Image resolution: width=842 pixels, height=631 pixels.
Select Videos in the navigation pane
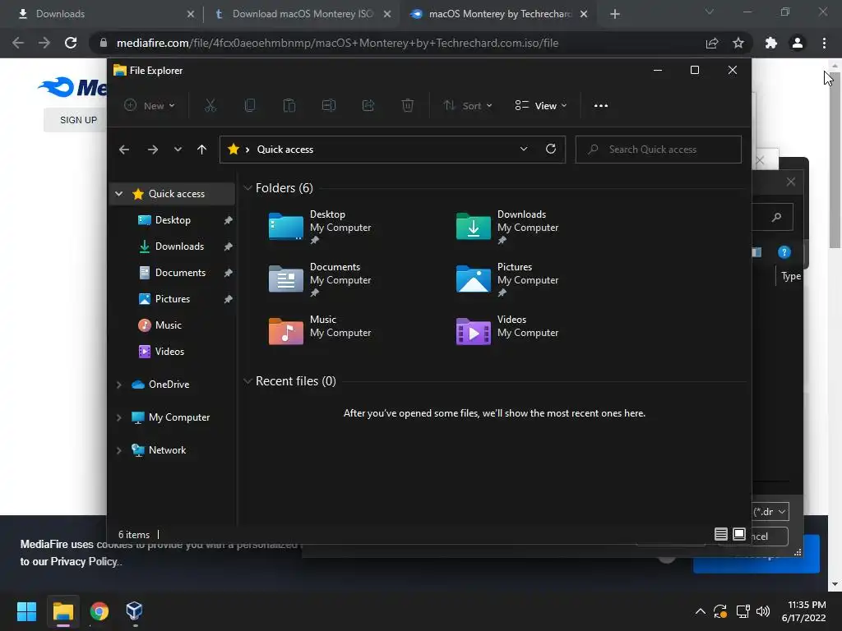[169, 352]
